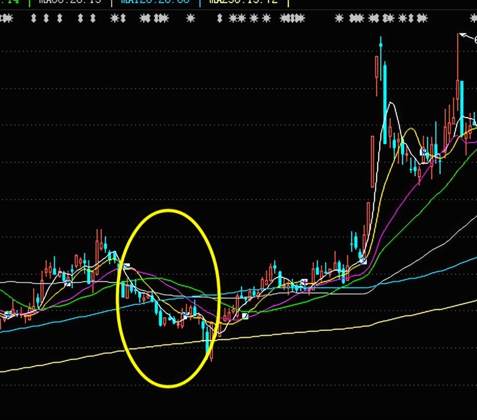Open the signal marker just after the pullback low

245,316
